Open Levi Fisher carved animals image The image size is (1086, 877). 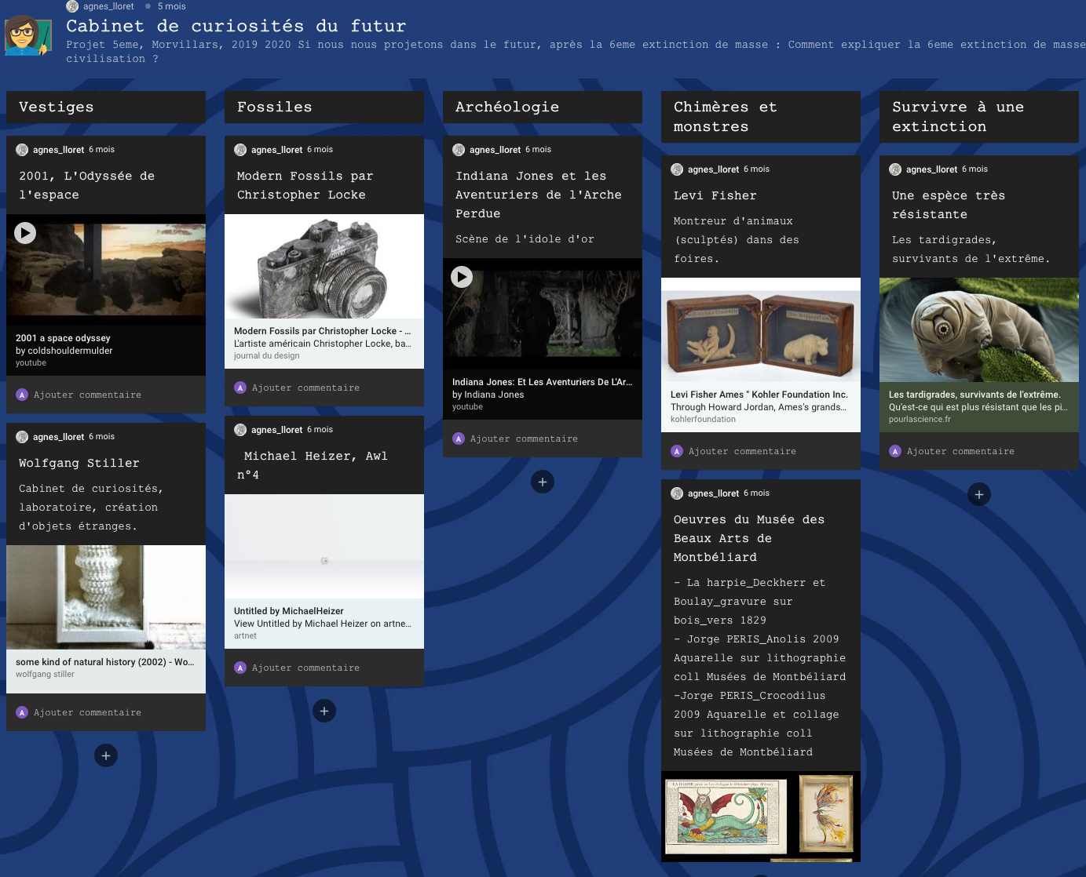click(x=761, y=330)
